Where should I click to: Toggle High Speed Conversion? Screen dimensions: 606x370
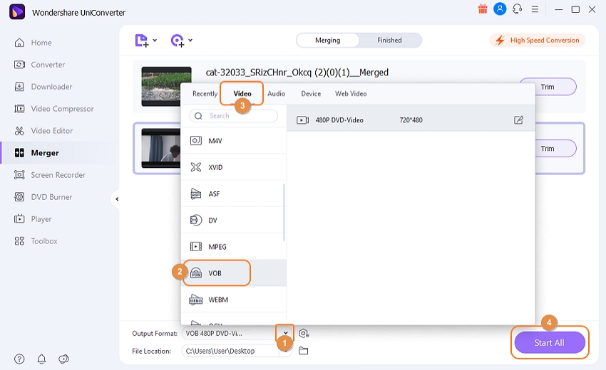tap(538, 41)
